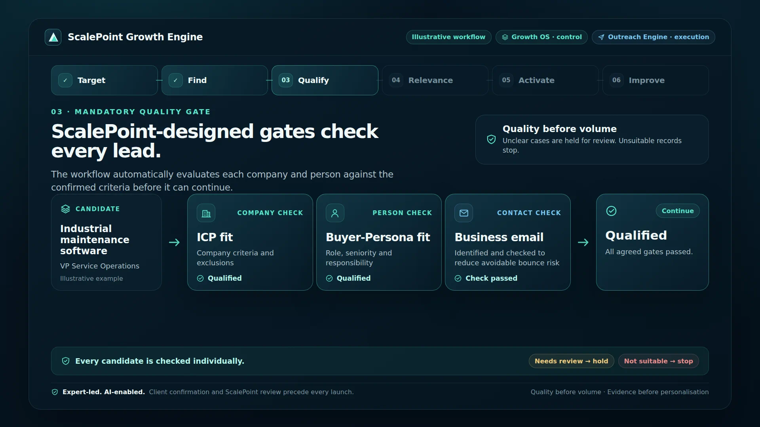Click the checkmark badge on Find step
760x427 pixels.
pos(176,80)
